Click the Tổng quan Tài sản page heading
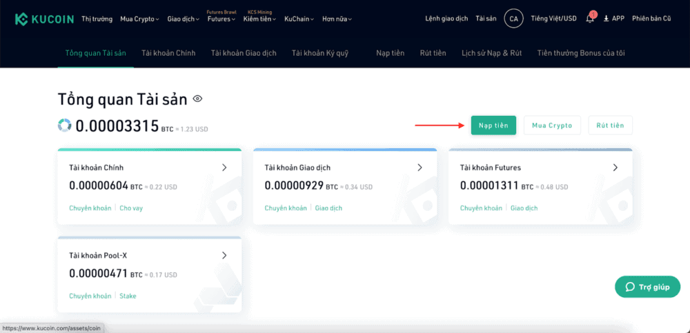690x333 pixels. (x=123, y=99)
